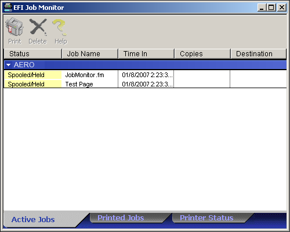
Task: Sort by the Status column header
Action: [x=32, y=54]
